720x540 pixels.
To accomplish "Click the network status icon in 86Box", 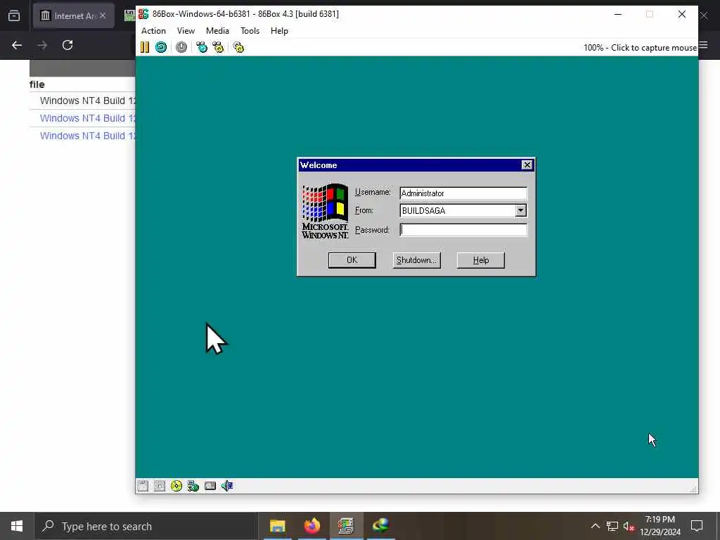I will (193, 486).
